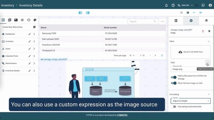Edit the Maintenance entry pencil

pyautogui.click(x=29, y=63)
